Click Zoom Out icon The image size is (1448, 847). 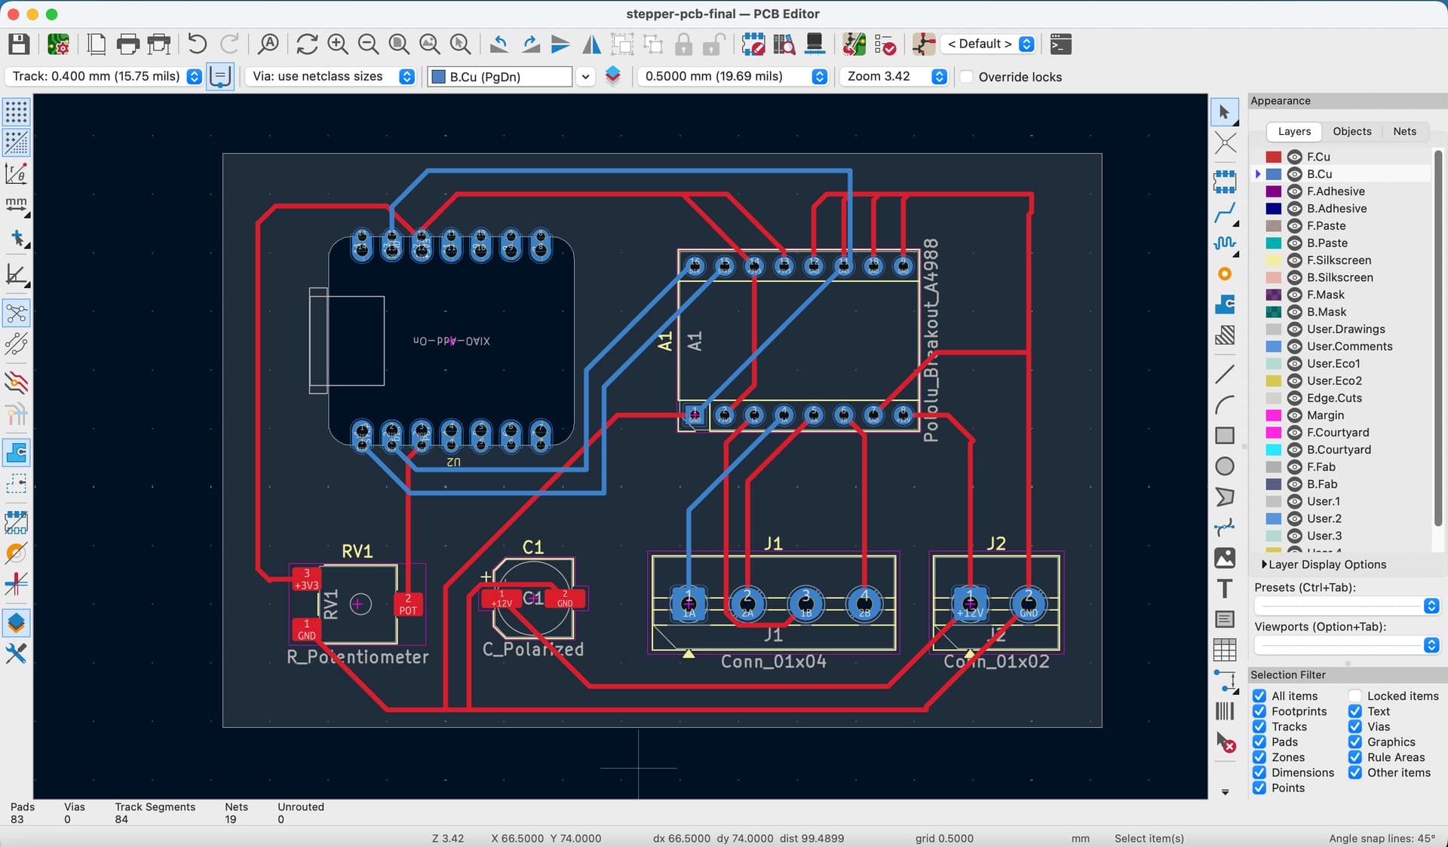pyautogui.click(x=368, y=44)
